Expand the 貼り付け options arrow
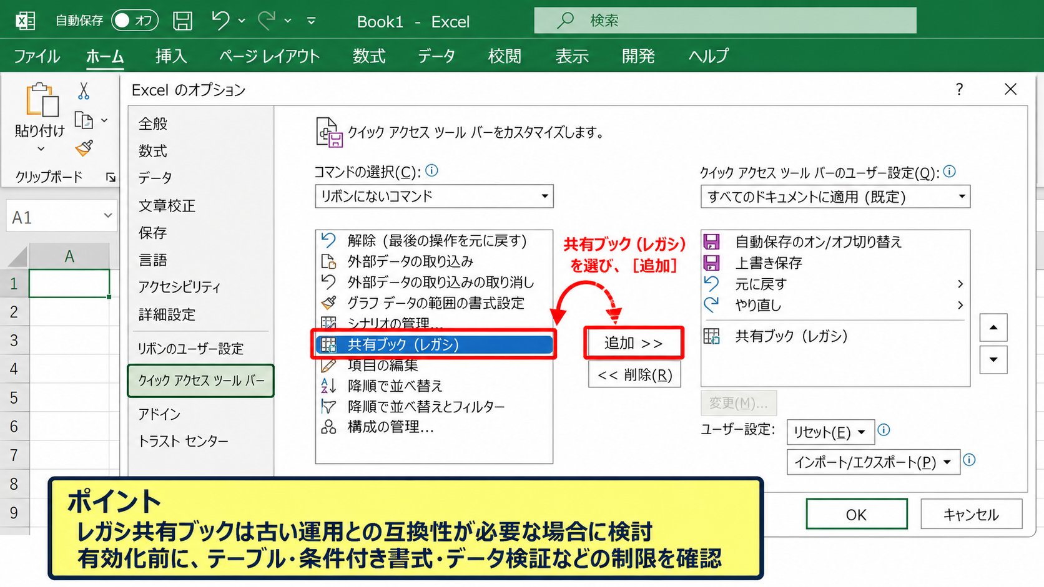Viewport: 1044px width, 587px height. 41,149
